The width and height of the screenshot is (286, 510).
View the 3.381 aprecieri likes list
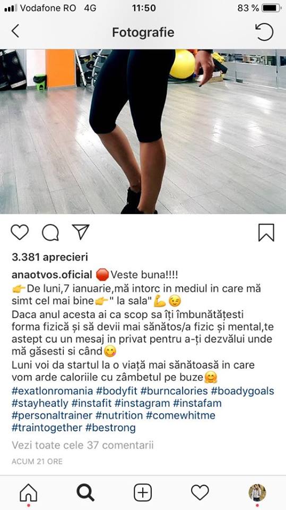(50, 257)
